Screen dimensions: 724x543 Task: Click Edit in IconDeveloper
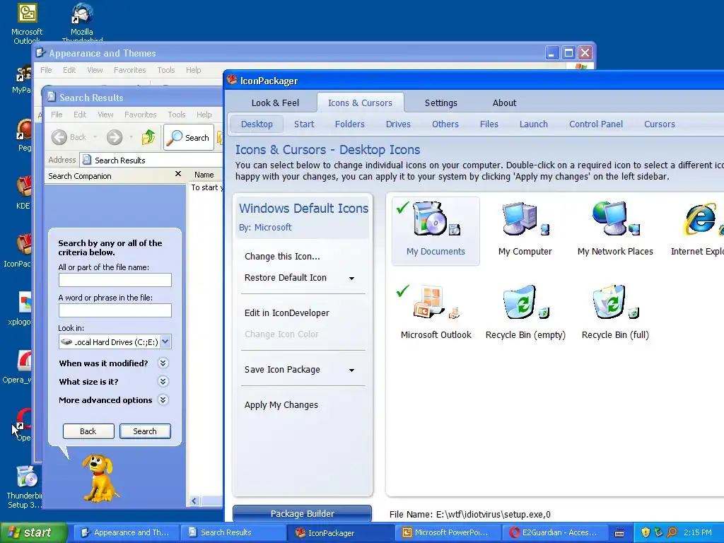287,313
